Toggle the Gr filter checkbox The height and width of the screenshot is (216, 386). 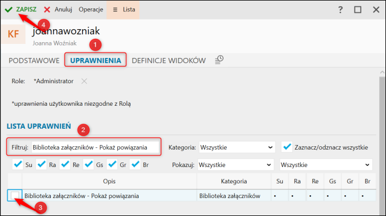(x=112, y=164)
